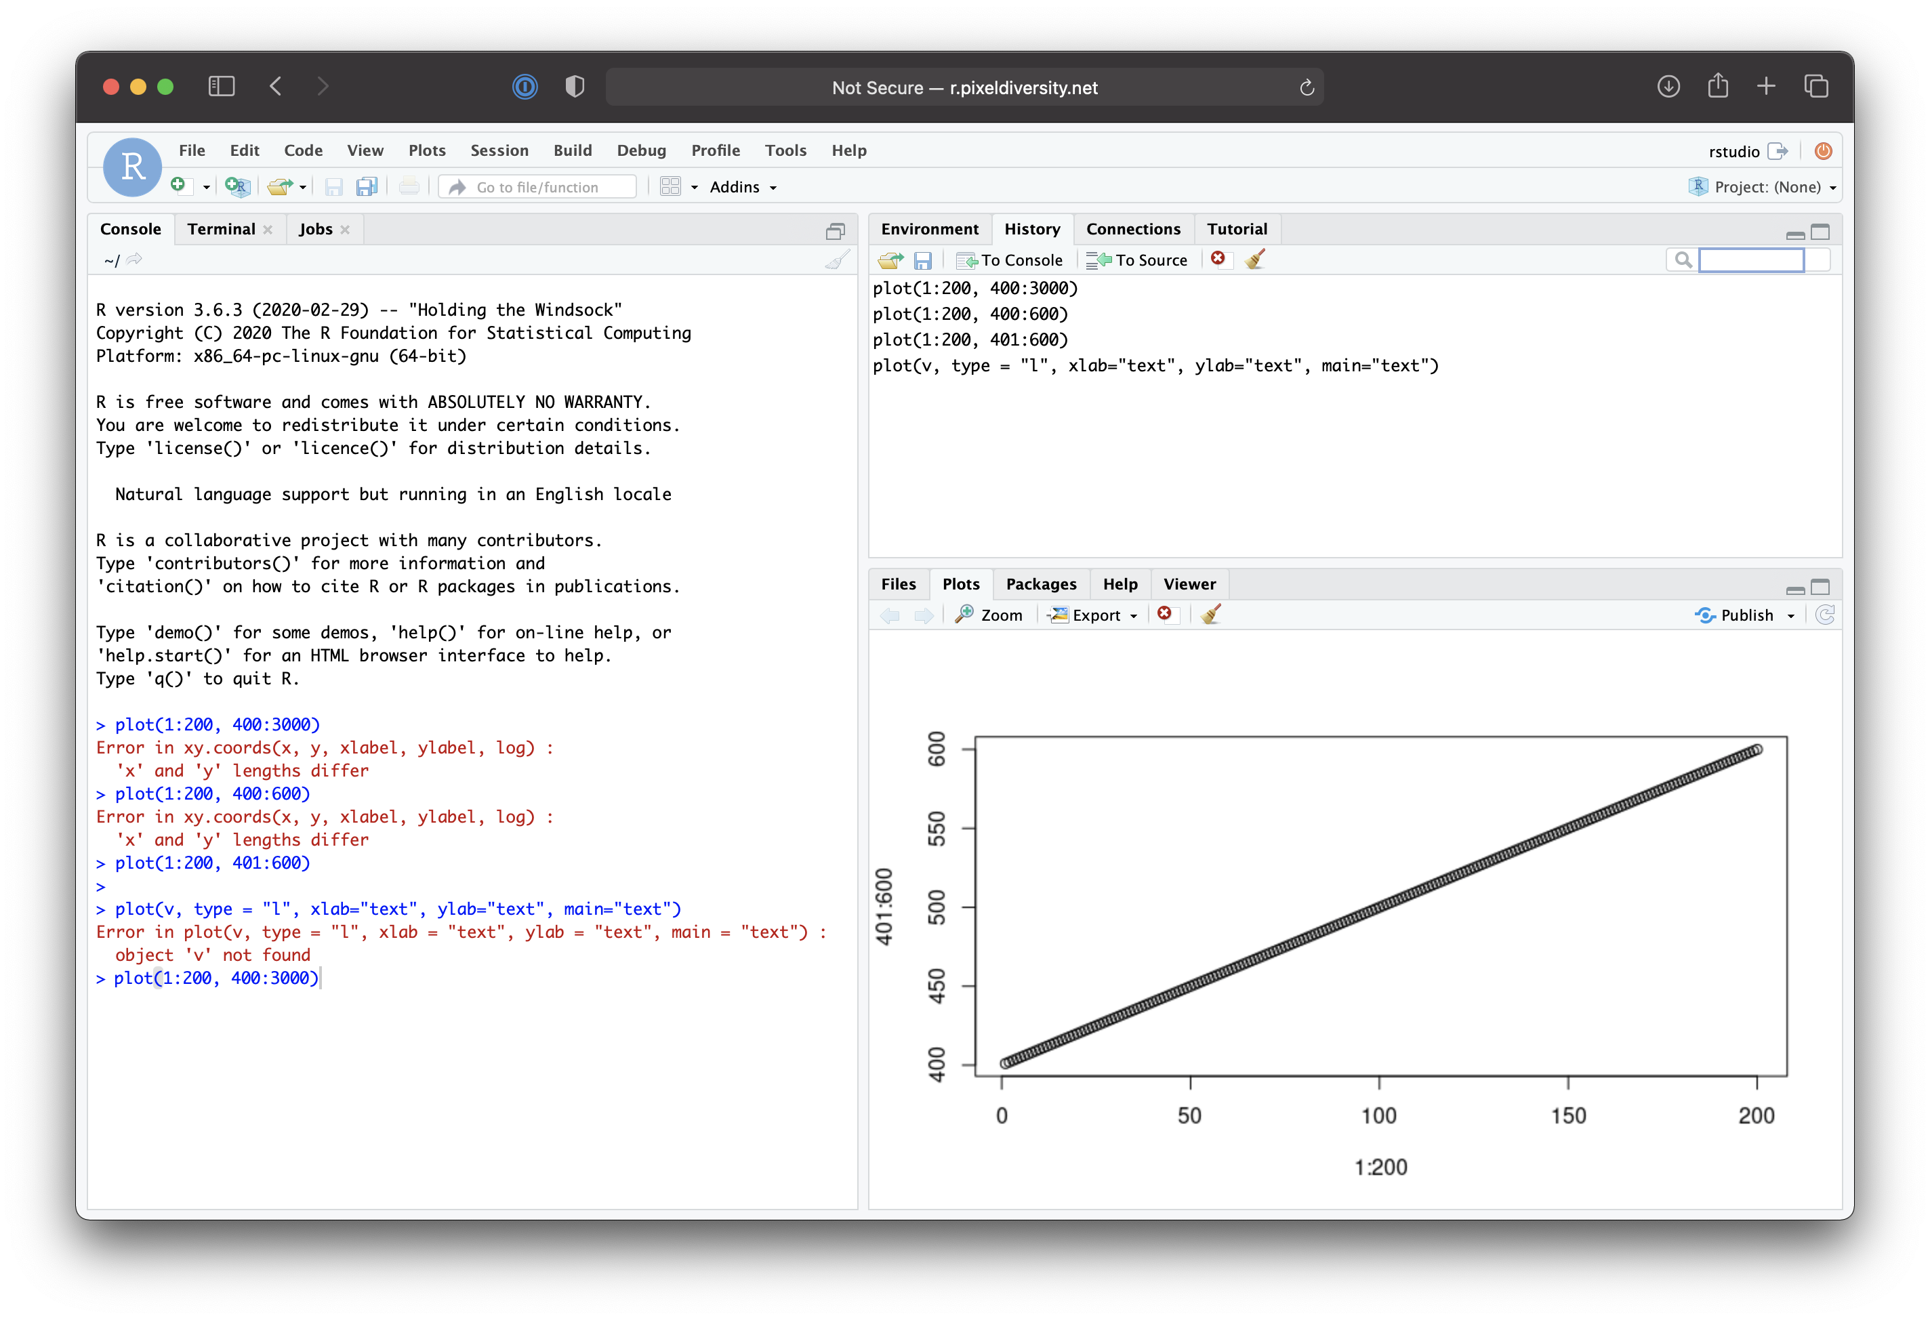Send selection To Console
This screenshot has width=1930, height=1320.
1010,261
